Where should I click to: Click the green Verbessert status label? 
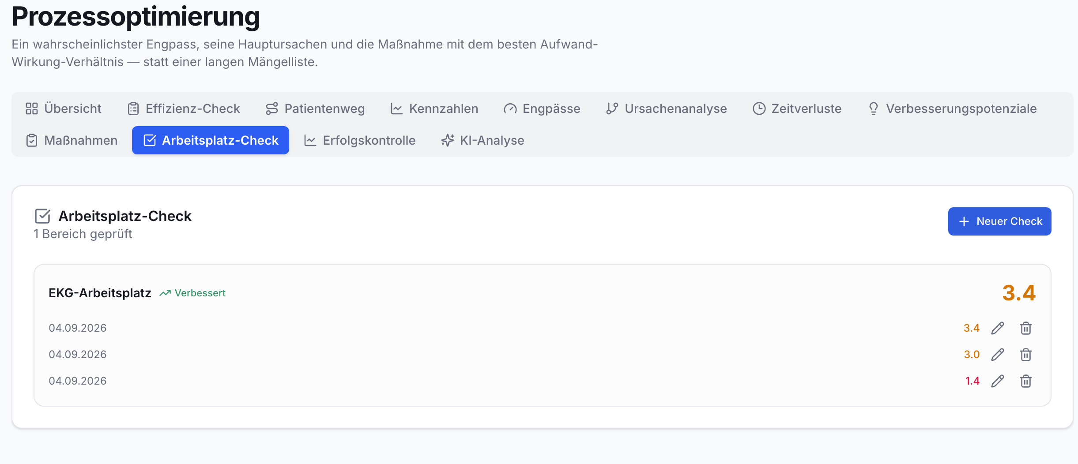coord(200,293)
